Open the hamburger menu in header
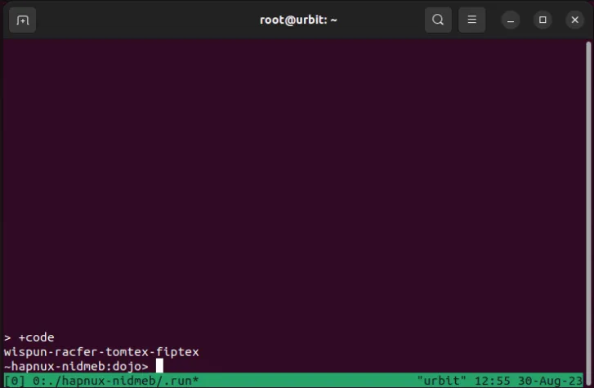This screenshot has height=388, width=594. [x=471, y=20]
